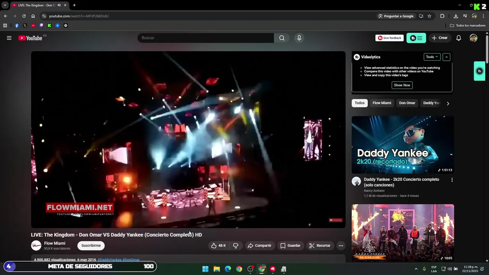Click the green Videolytics menu icon in header
Screen dimensions: 489x275
[416, 38]
